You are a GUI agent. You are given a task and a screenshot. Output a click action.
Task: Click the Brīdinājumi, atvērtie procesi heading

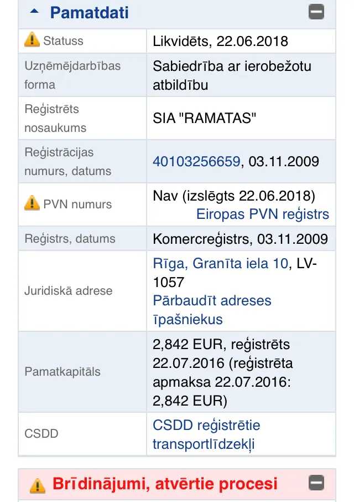click(x=165, y=483)
